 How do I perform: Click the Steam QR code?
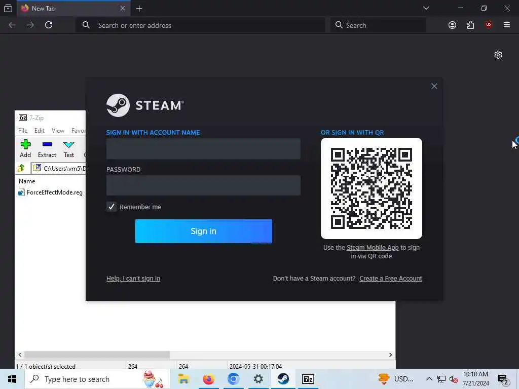pyautogui.click(x=372, y=188)
